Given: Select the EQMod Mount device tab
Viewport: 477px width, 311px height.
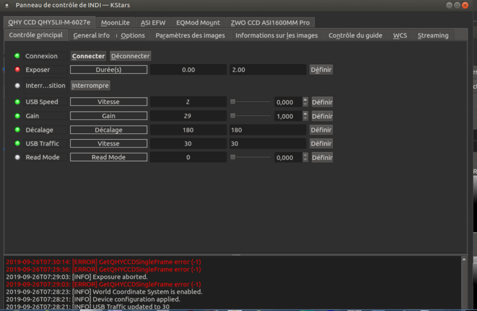Looking at the screenshot, I should (198, 22).
